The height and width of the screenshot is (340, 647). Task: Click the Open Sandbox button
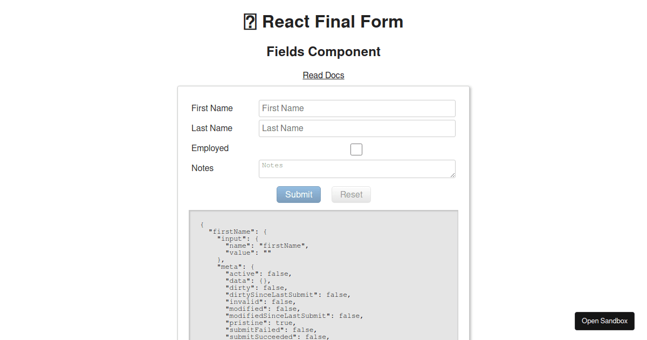(604, 321)
